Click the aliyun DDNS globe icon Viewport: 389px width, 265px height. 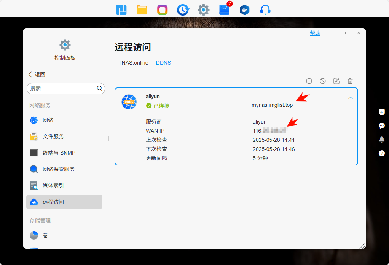(129, 102)
